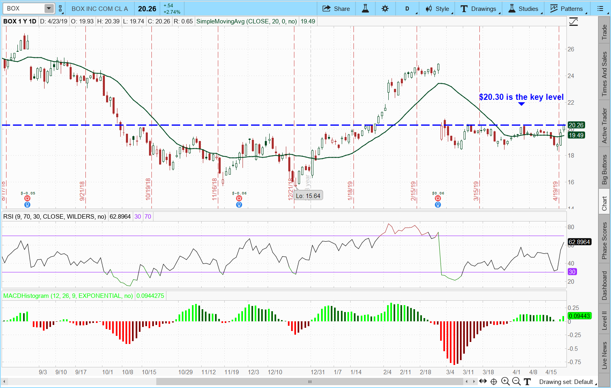Click the blue arrow marker under key level text
The width and height of the screenshot is (611, 388).
pyautogui.click(x=522, y=104)
